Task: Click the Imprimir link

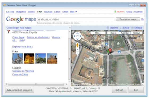Action: pyautogui.click(x=114, y=28)
